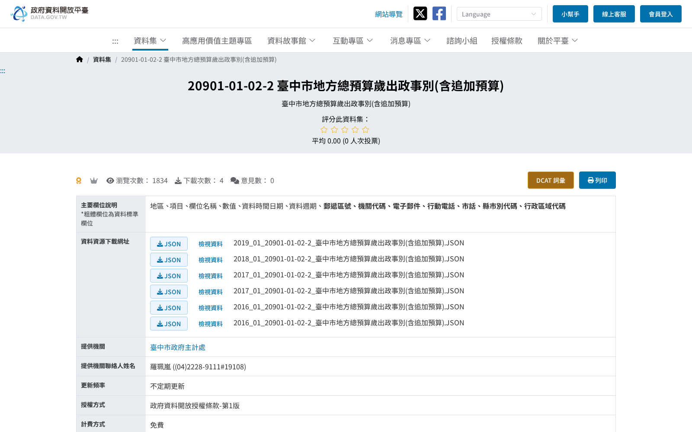Download JSON for first 2017_01 file
692x432 pixels.
pos(169,276)
